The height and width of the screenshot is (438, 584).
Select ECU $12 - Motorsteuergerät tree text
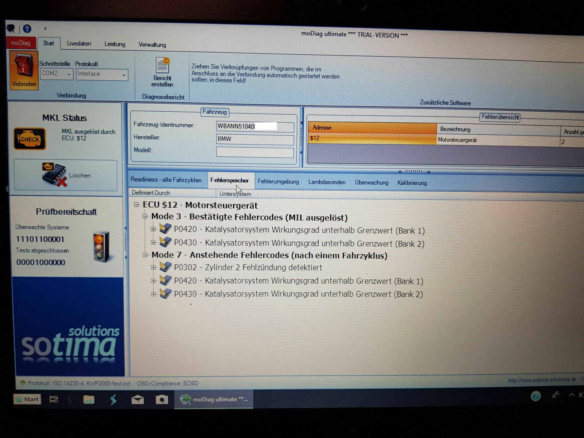point(200,205)
